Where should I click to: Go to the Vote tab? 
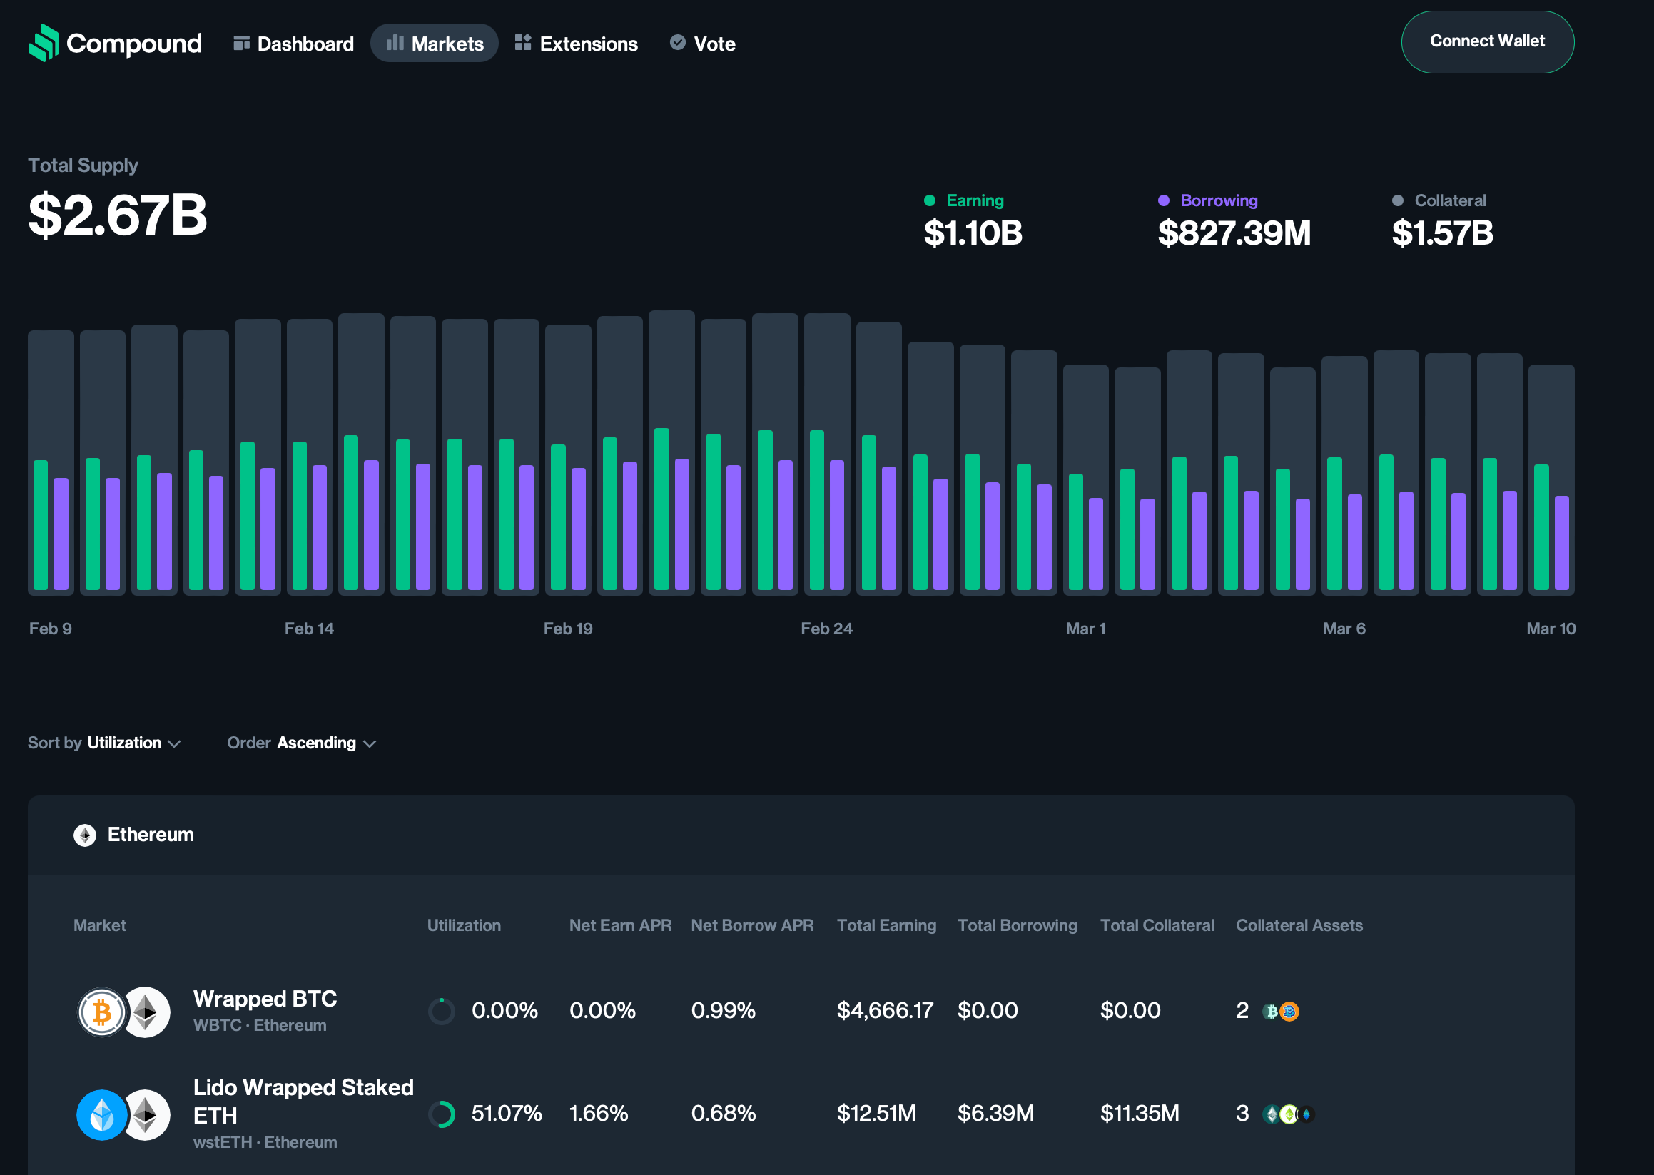714,44
